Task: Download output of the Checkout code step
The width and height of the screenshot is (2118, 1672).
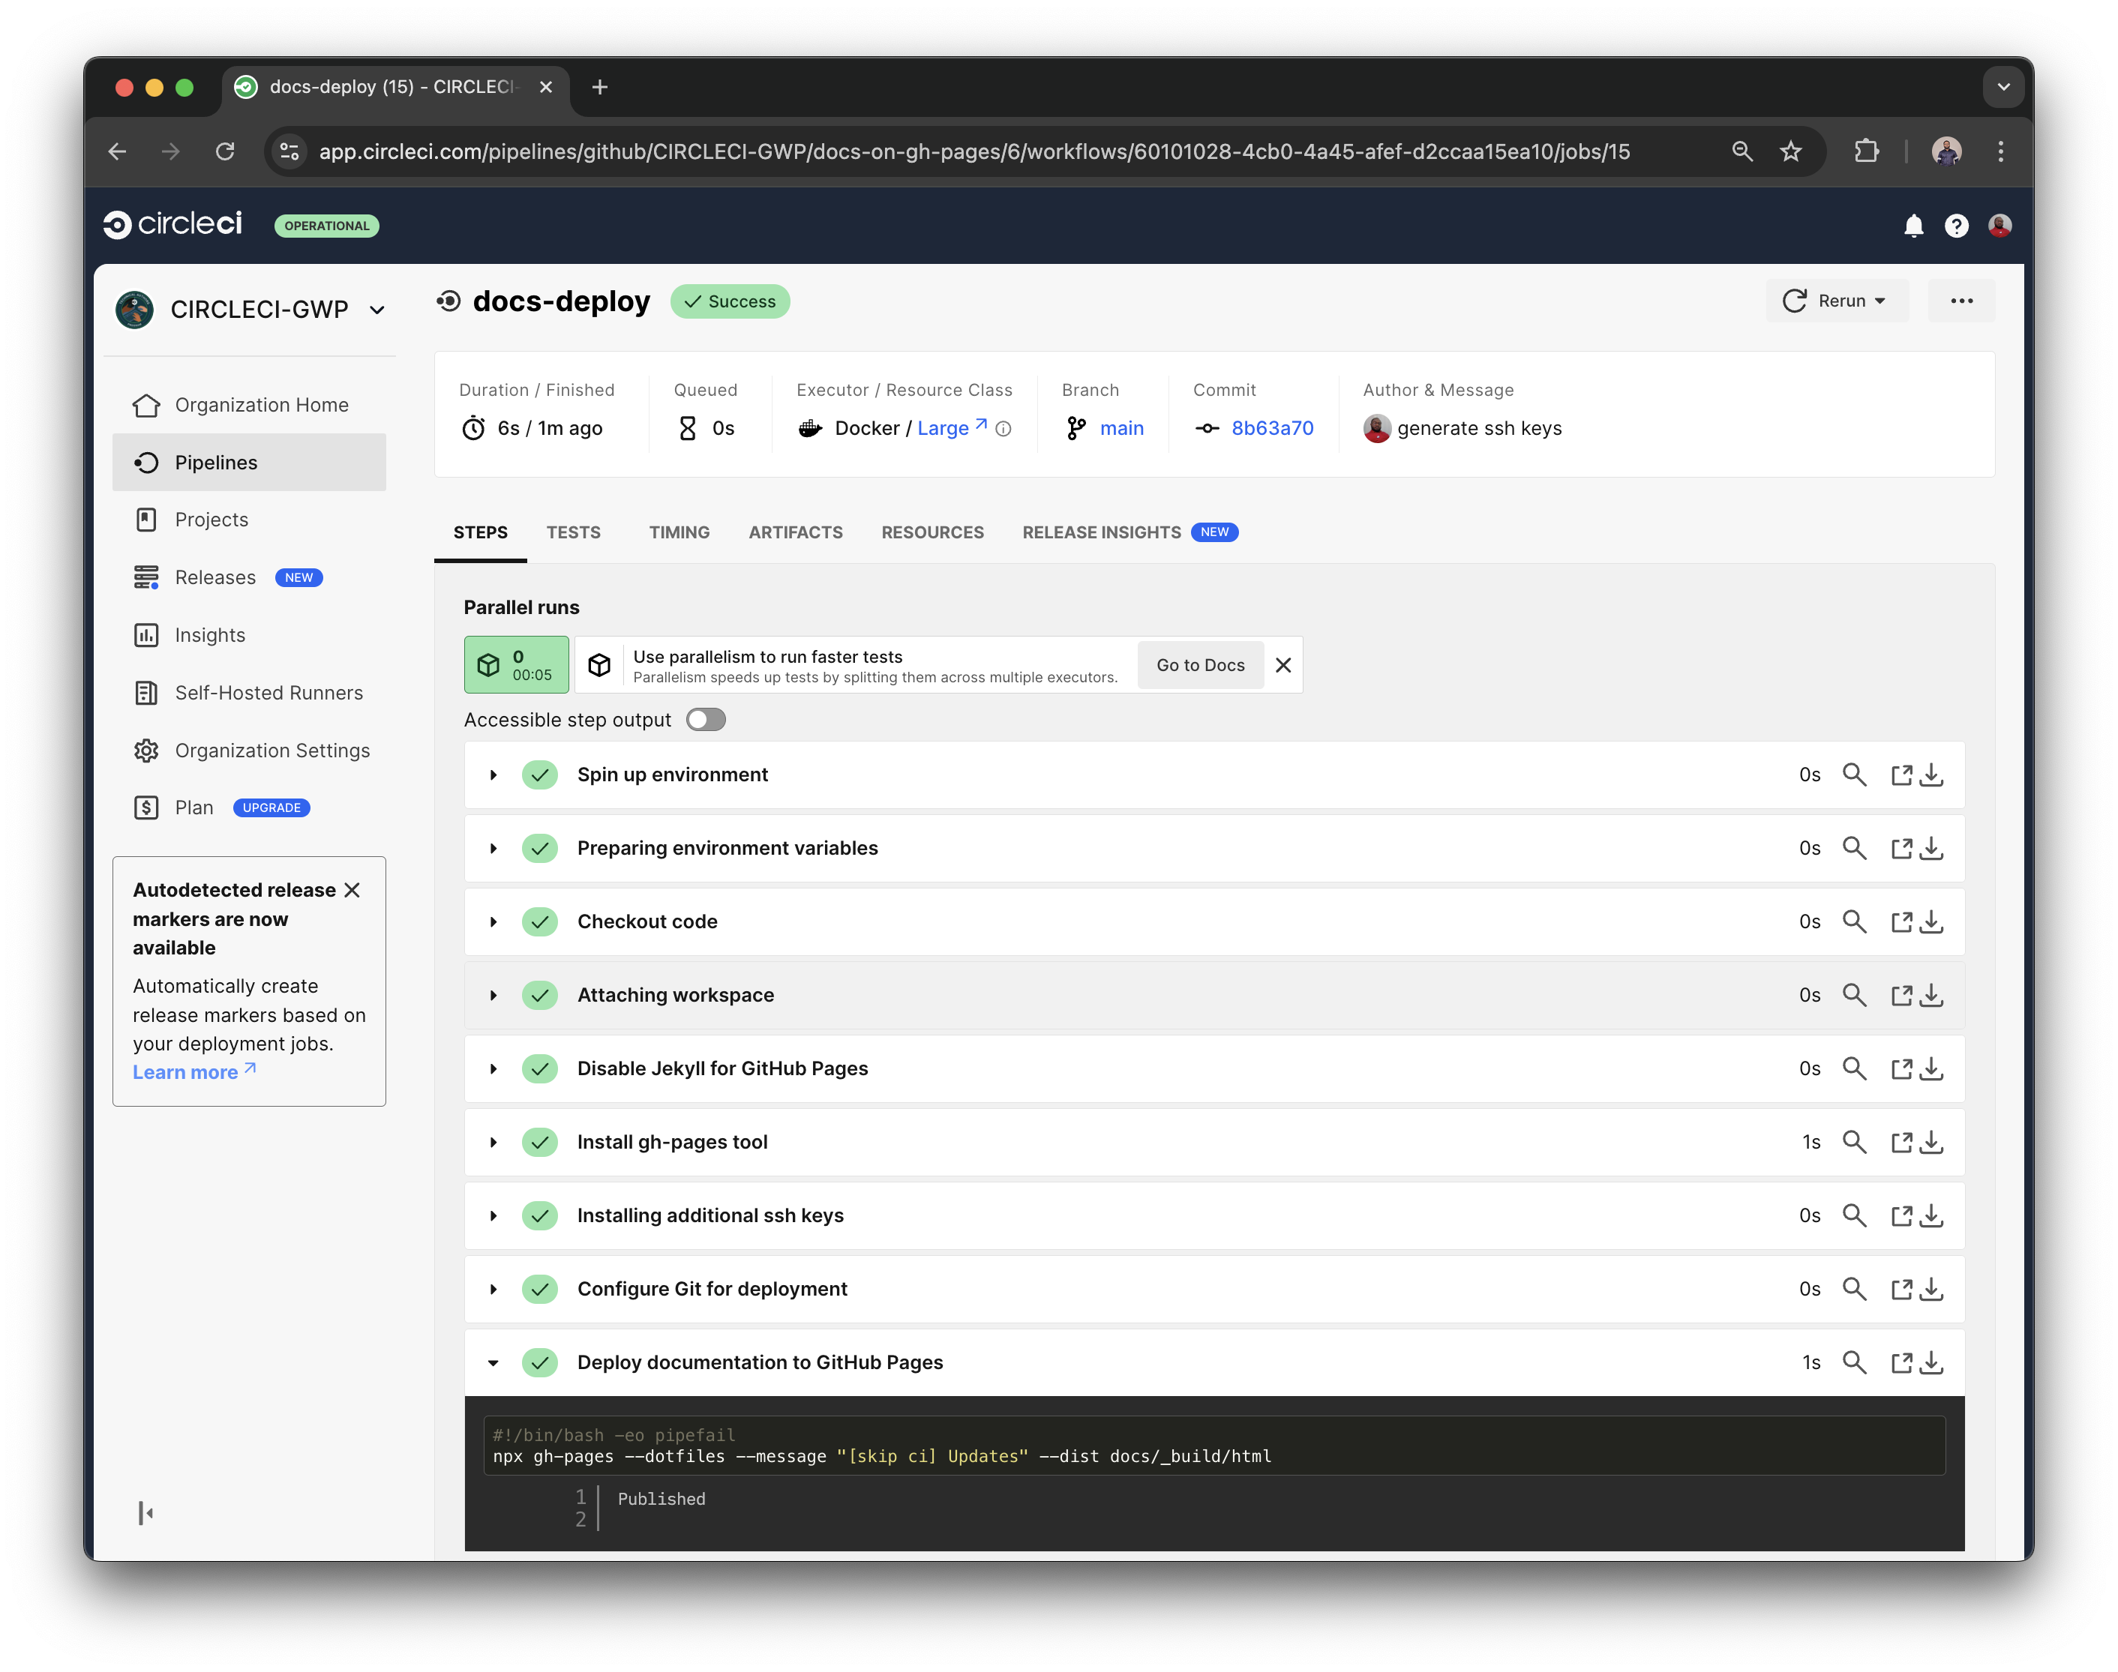Action: pyautogui.click(x=1932, y=921)
